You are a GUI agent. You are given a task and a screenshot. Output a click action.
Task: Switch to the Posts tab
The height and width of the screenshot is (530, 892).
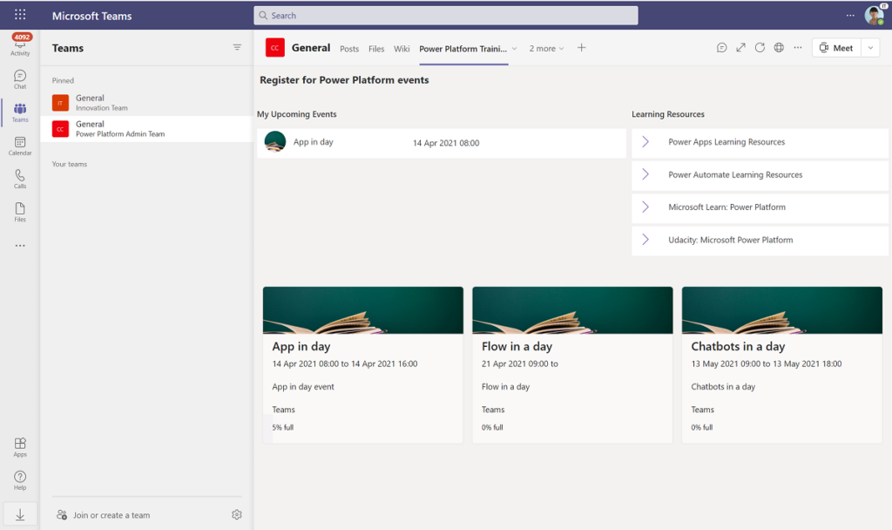(x=349, y=49)
